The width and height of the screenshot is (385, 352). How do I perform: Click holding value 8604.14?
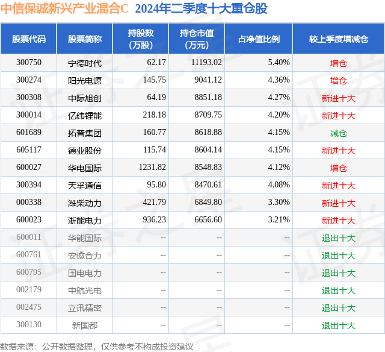208,150
